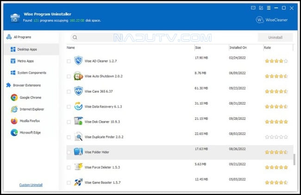Click the Metro Apps icon

pos(13,61)
